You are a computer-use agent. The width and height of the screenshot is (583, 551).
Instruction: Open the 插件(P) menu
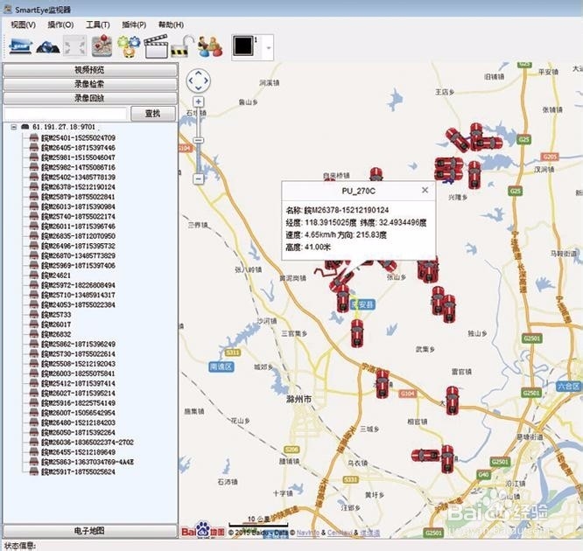click(x=134, y=24)
